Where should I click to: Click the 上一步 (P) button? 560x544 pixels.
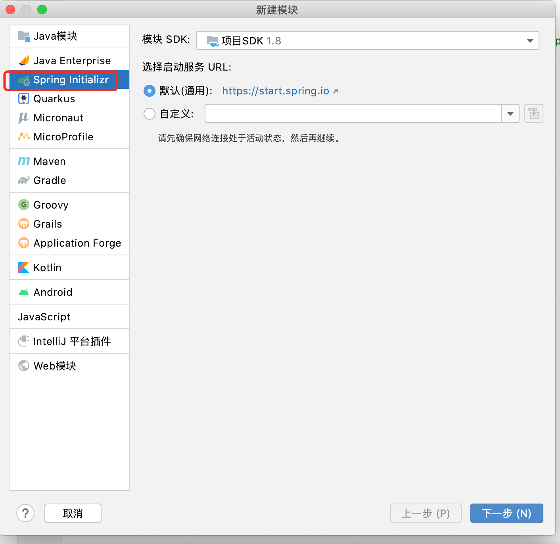pos(426,513)
